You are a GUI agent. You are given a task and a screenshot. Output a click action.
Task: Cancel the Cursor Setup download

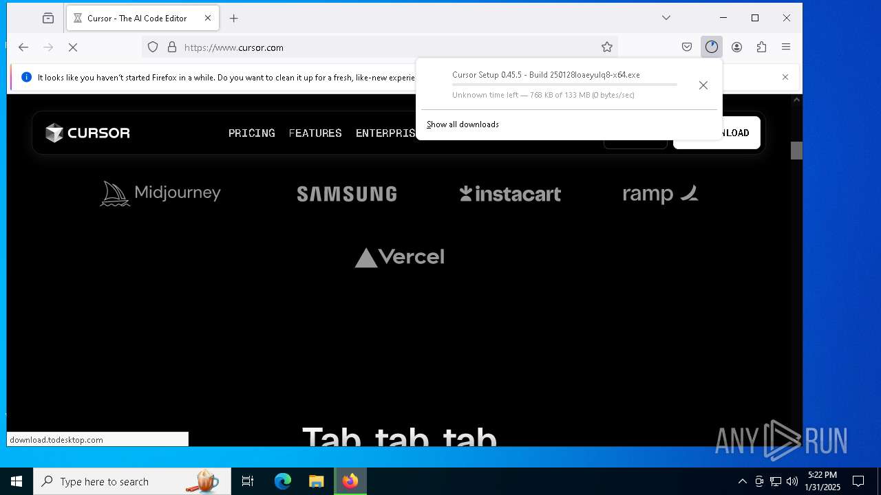click(x=703, y=85)
